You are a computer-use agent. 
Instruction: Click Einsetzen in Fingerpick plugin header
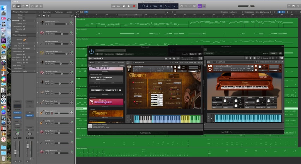point(129,54)
